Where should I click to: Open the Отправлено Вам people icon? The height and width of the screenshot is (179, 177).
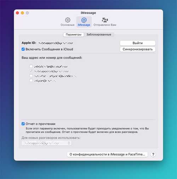click(105, 20)
